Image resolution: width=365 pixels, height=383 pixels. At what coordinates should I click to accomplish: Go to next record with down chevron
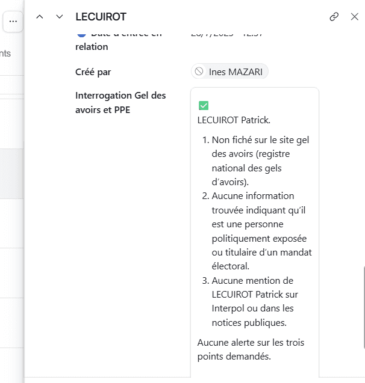pyautogui.click(x=59, y=17)
